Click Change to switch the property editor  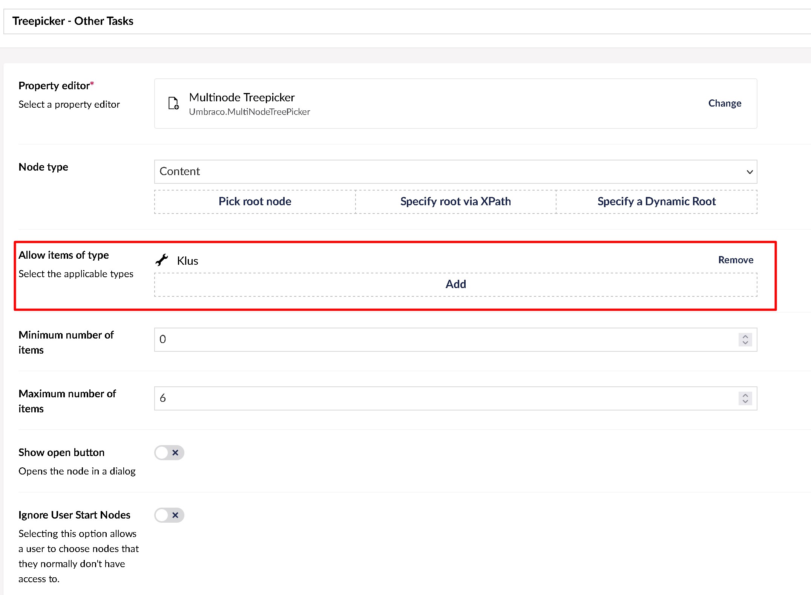[724, 103]
